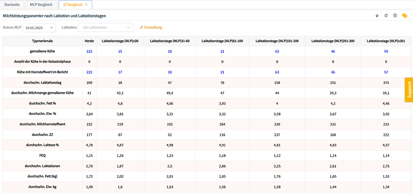Open the Support side tab
Screen dimensions: 413x195
pyautogui.click(x=409, y=90)
